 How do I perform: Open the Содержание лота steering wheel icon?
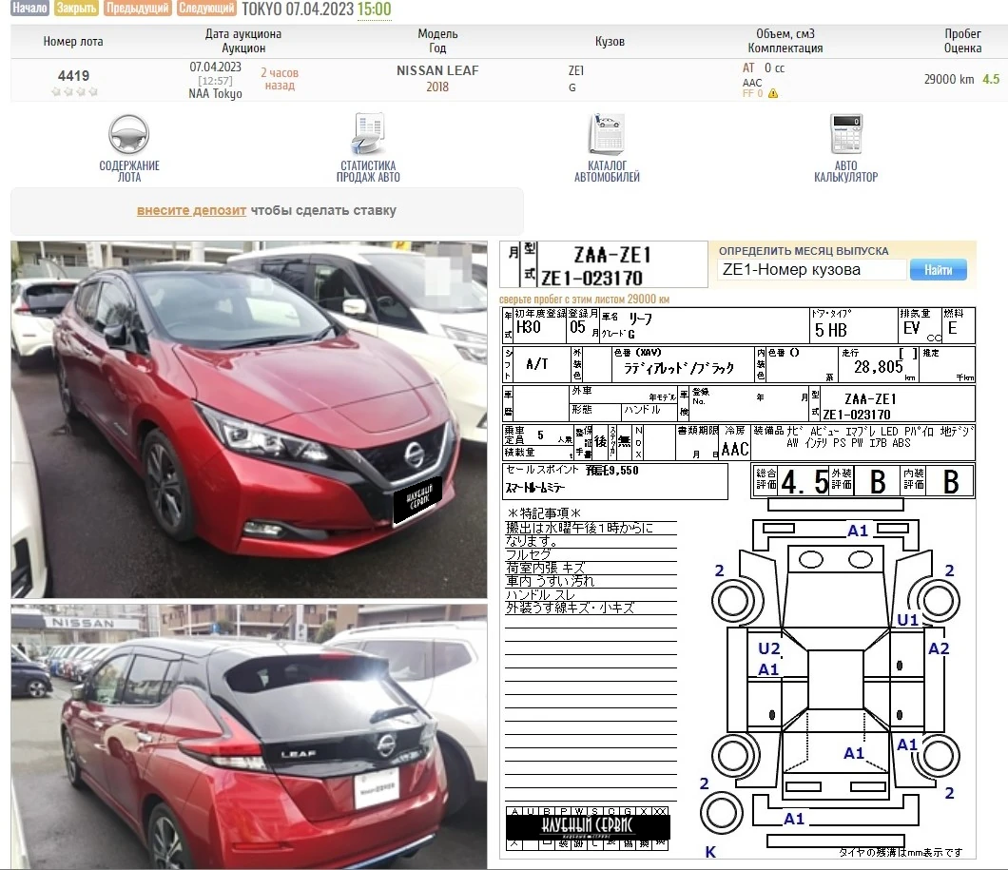click(128, 134)
